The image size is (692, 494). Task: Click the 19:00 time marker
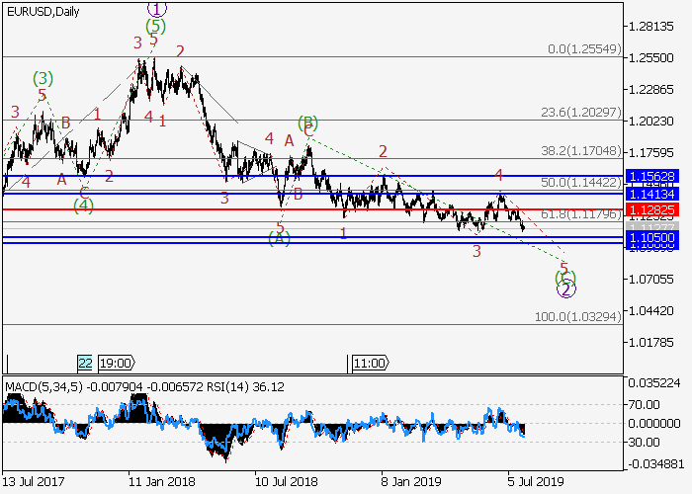pos(115,363)
